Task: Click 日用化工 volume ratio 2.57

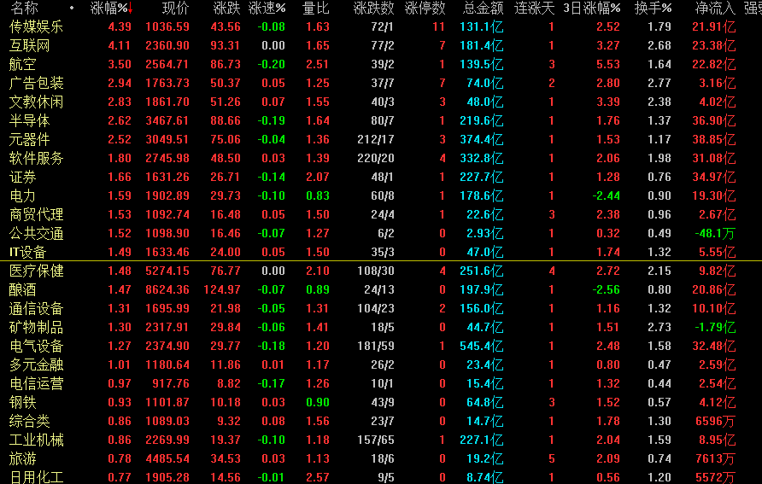Action: (318, 477)
